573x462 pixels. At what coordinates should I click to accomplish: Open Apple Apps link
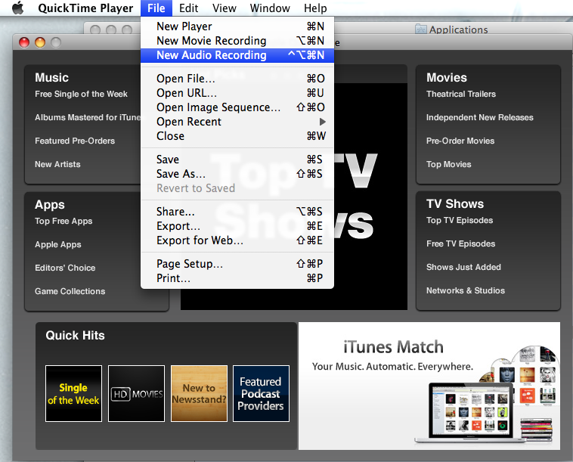click(x=58, y=244)
